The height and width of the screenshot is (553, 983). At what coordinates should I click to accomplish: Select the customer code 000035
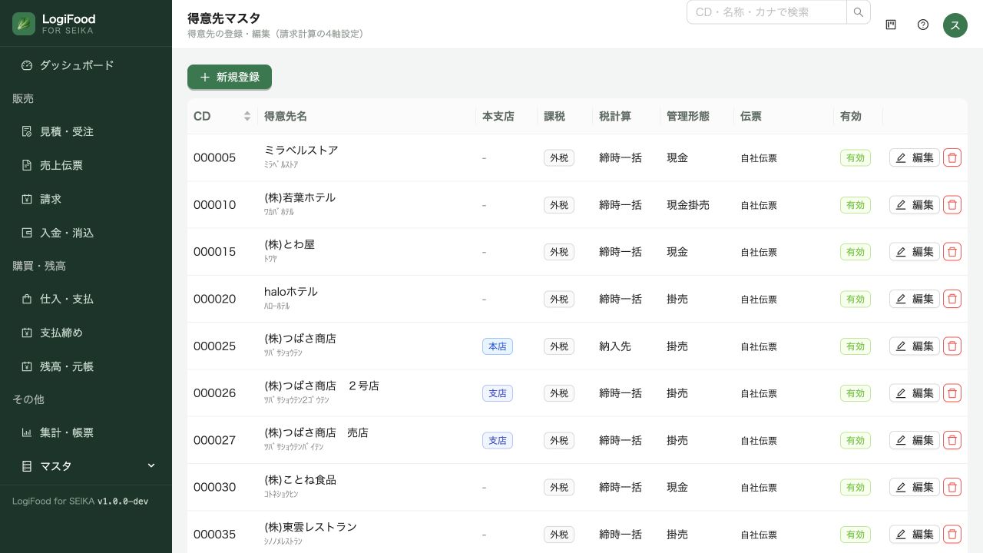tap(214, 534)
